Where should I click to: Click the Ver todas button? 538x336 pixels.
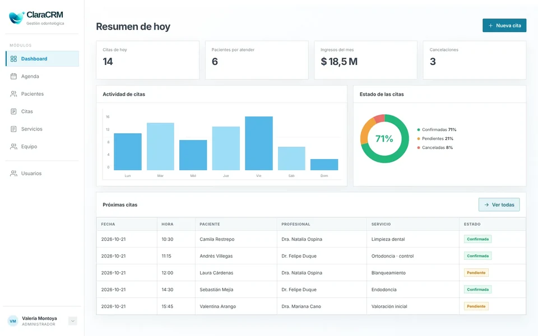tap(499, 205)
